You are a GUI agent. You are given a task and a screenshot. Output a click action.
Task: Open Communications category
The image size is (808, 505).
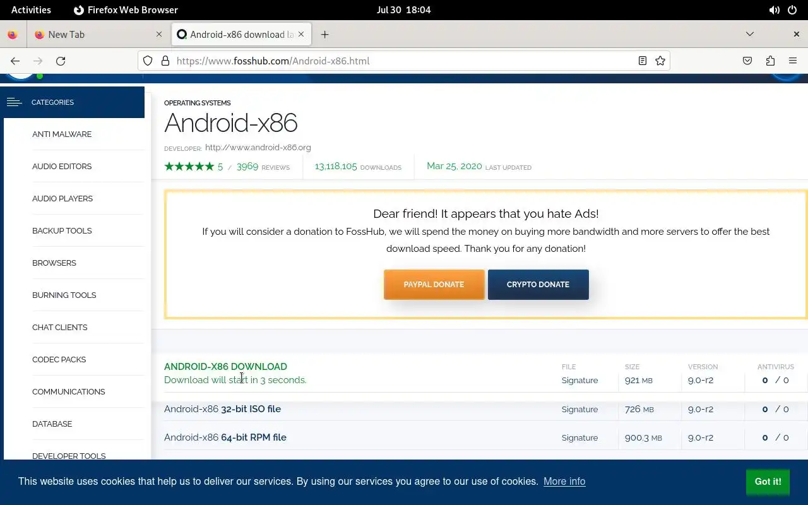pos(69,392)
